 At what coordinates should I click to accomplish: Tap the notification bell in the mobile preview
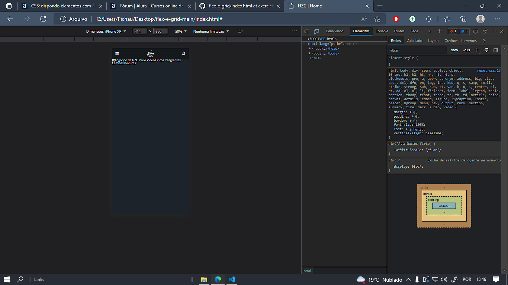(183, 53)
